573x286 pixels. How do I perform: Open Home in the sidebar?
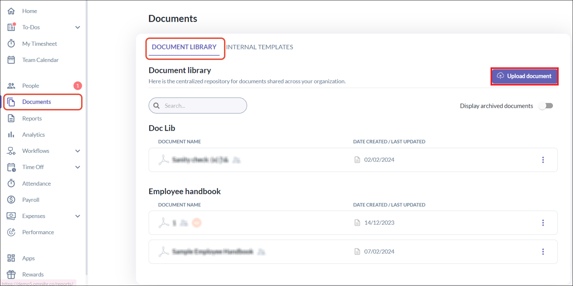click(x=29, y=11)
